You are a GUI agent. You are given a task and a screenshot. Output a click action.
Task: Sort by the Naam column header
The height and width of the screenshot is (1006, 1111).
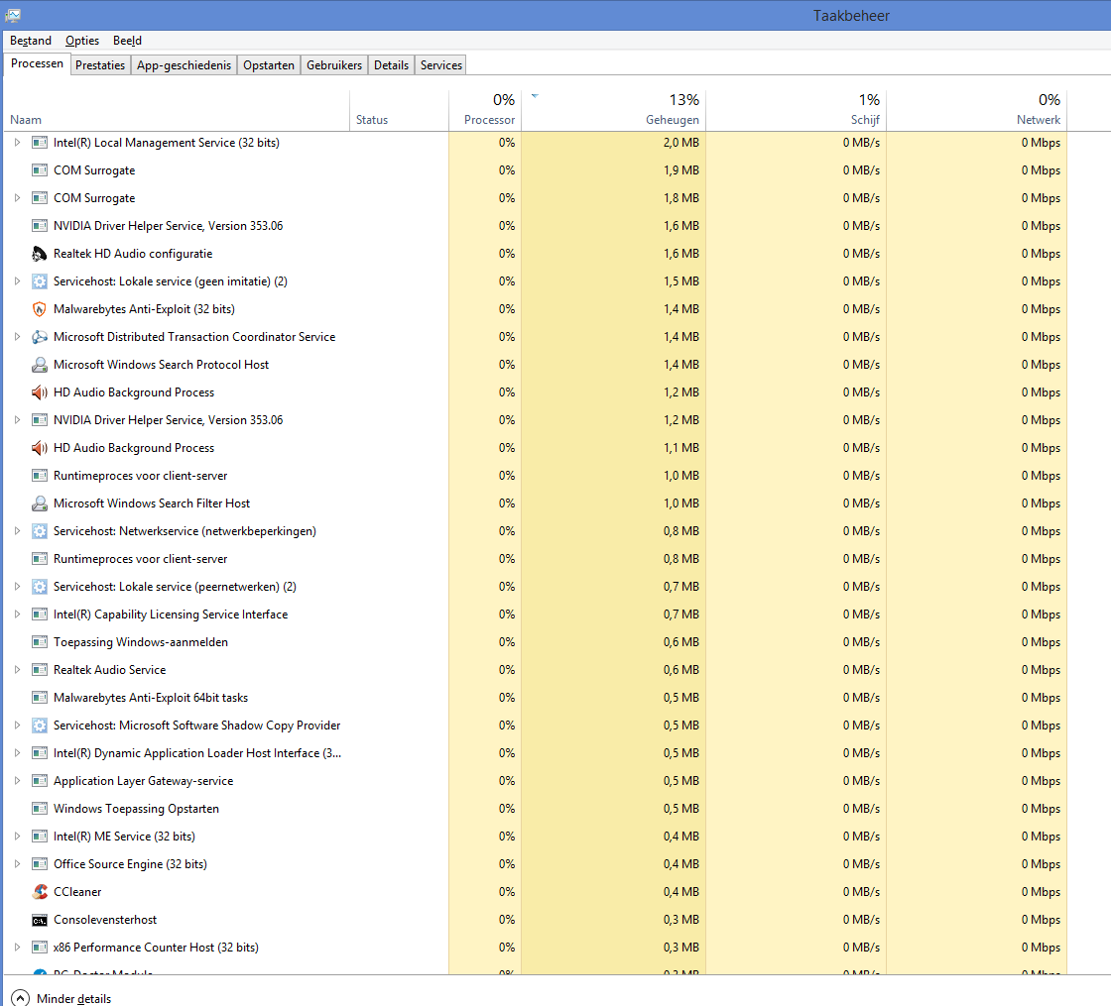click(x=26, y=120)
